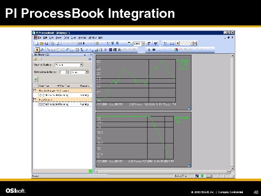Click the green square in Notifications pane corner

point(90,171)
